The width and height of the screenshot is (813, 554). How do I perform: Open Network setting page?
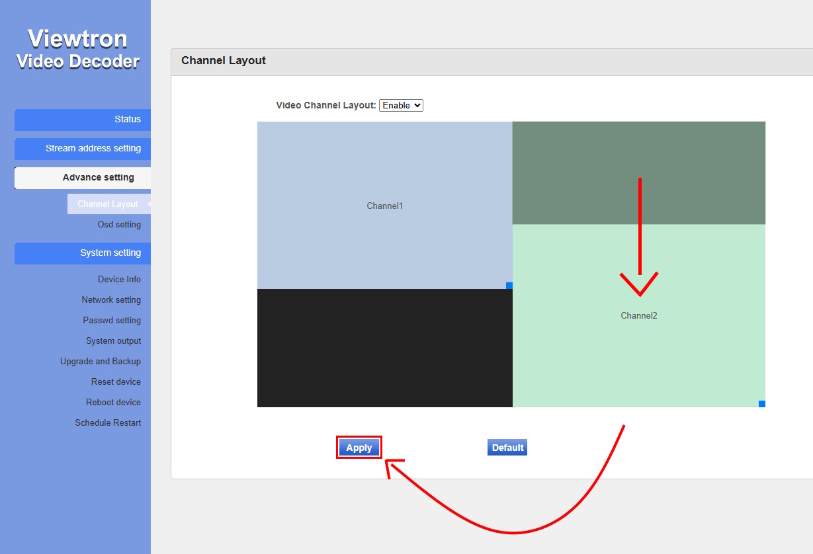pos(111,299)
